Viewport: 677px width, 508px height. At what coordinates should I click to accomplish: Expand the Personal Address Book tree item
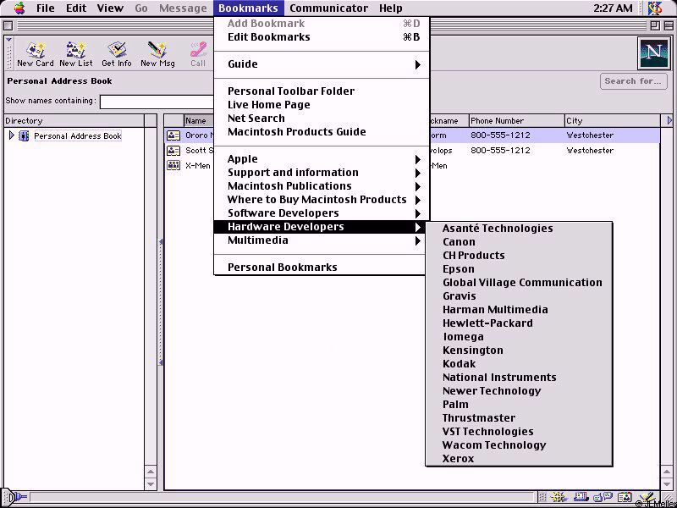click(x=12, y=135)
